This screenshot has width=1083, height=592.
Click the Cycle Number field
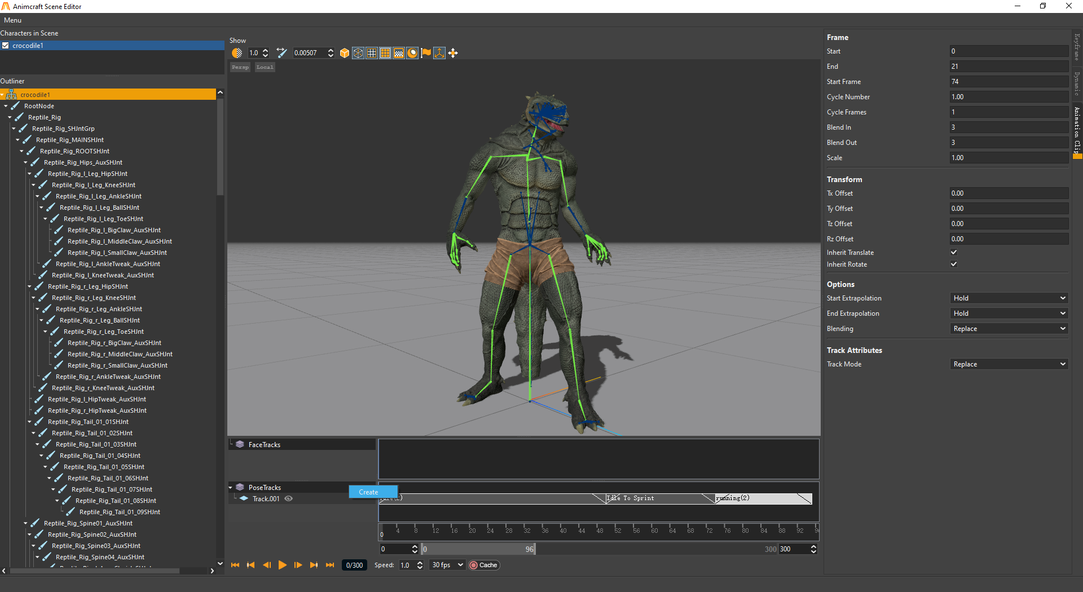pos(1009,97)
